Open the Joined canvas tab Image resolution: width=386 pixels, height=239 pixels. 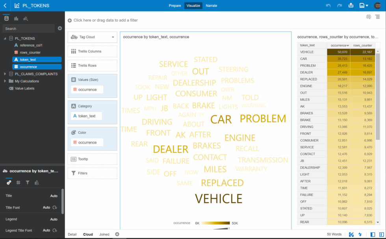104,234
